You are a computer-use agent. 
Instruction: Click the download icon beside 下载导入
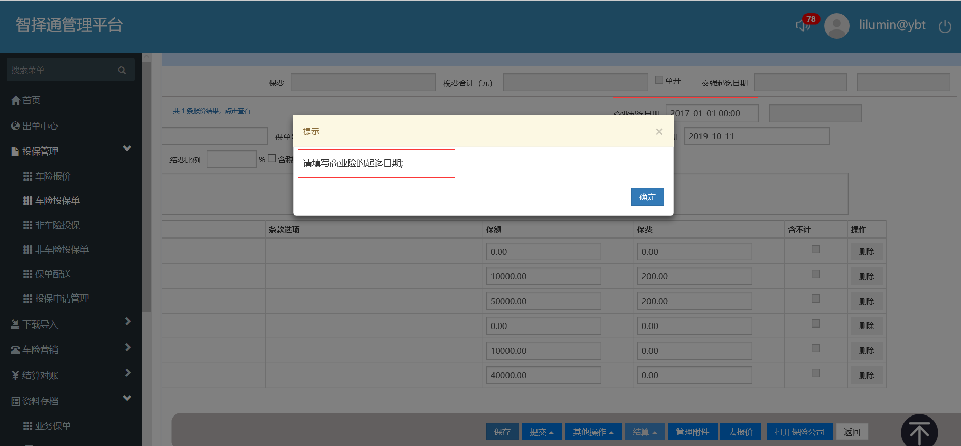coord(15,324)
